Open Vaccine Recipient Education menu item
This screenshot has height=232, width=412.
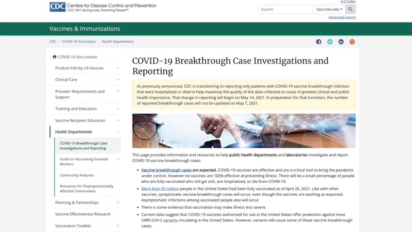click(80, 121)
